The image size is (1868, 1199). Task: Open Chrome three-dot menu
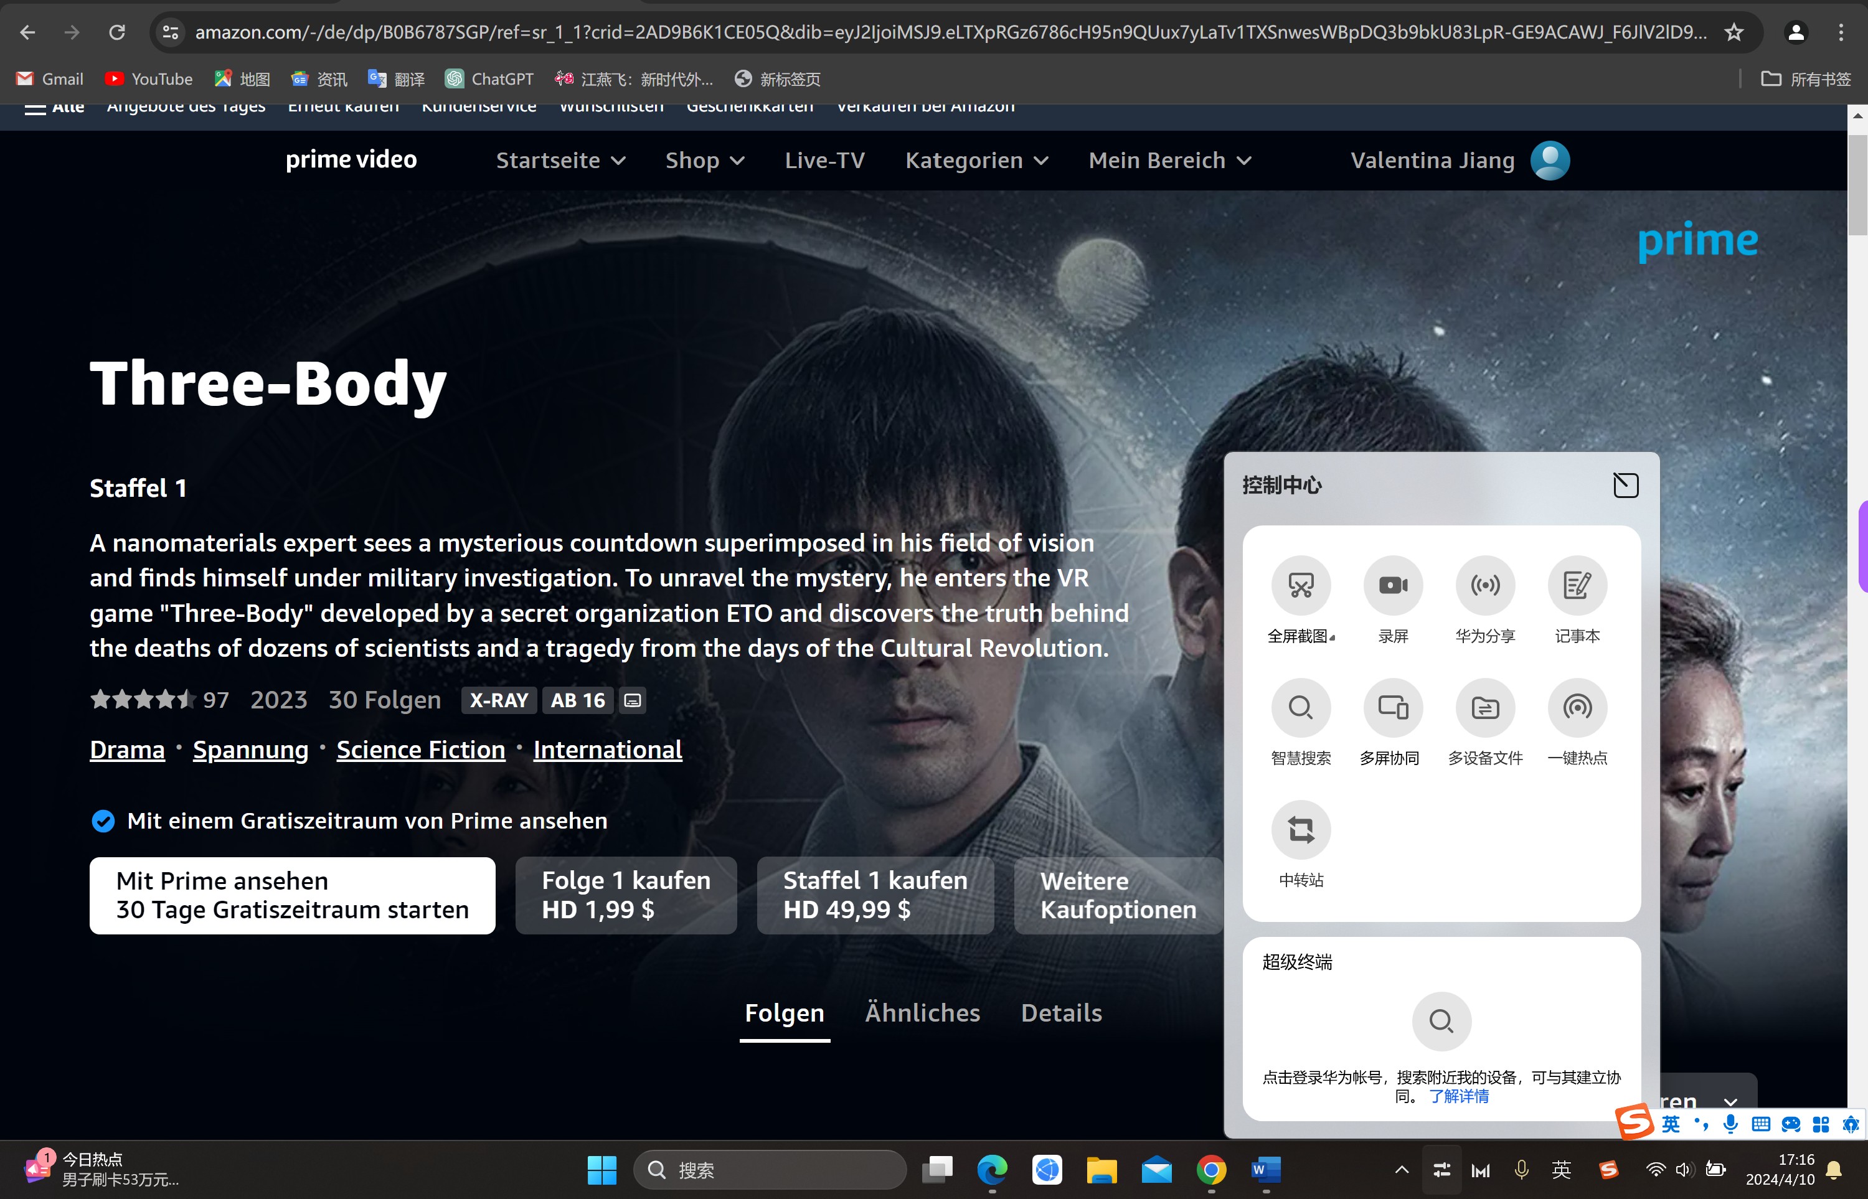point(1841,32)
